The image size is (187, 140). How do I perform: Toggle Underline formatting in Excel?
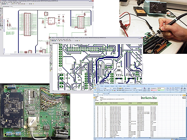tap(108, 90)
